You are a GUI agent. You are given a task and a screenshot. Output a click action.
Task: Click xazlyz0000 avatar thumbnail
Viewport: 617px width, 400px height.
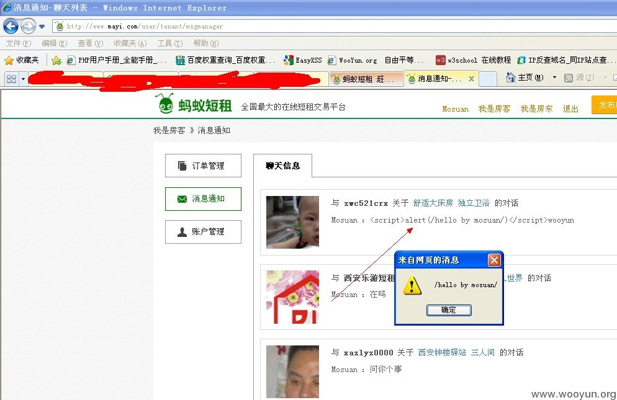pyautogui.click(x=292, y=371)
